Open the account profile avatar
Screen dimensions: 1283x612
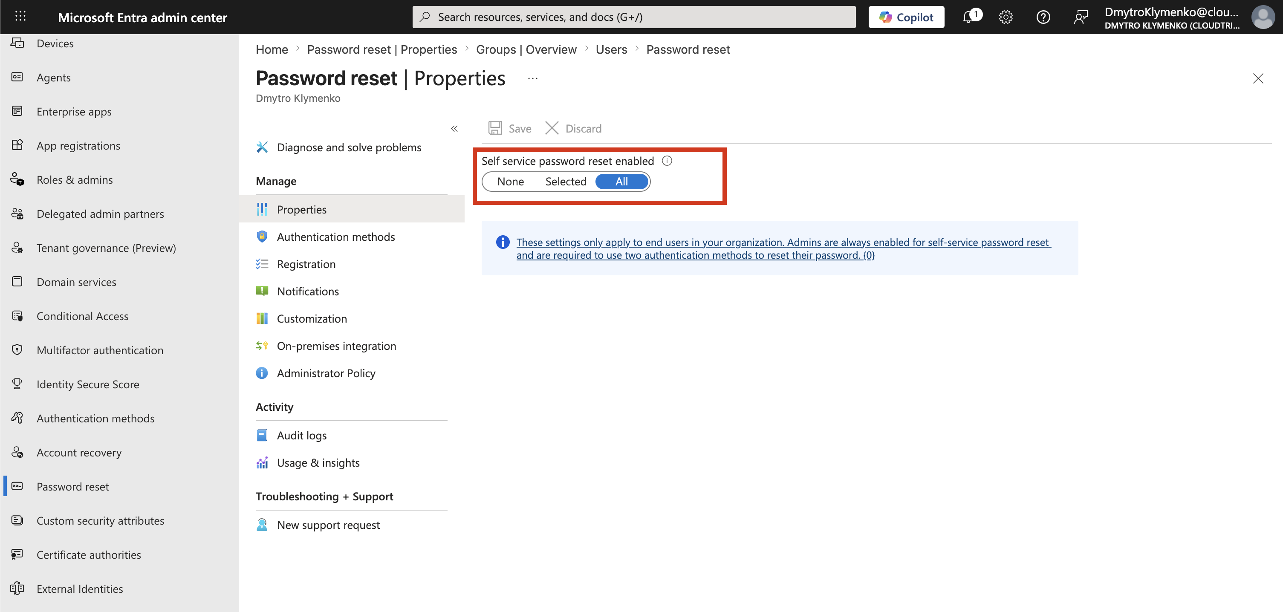pyautogui.click(x=1263, y=17)
